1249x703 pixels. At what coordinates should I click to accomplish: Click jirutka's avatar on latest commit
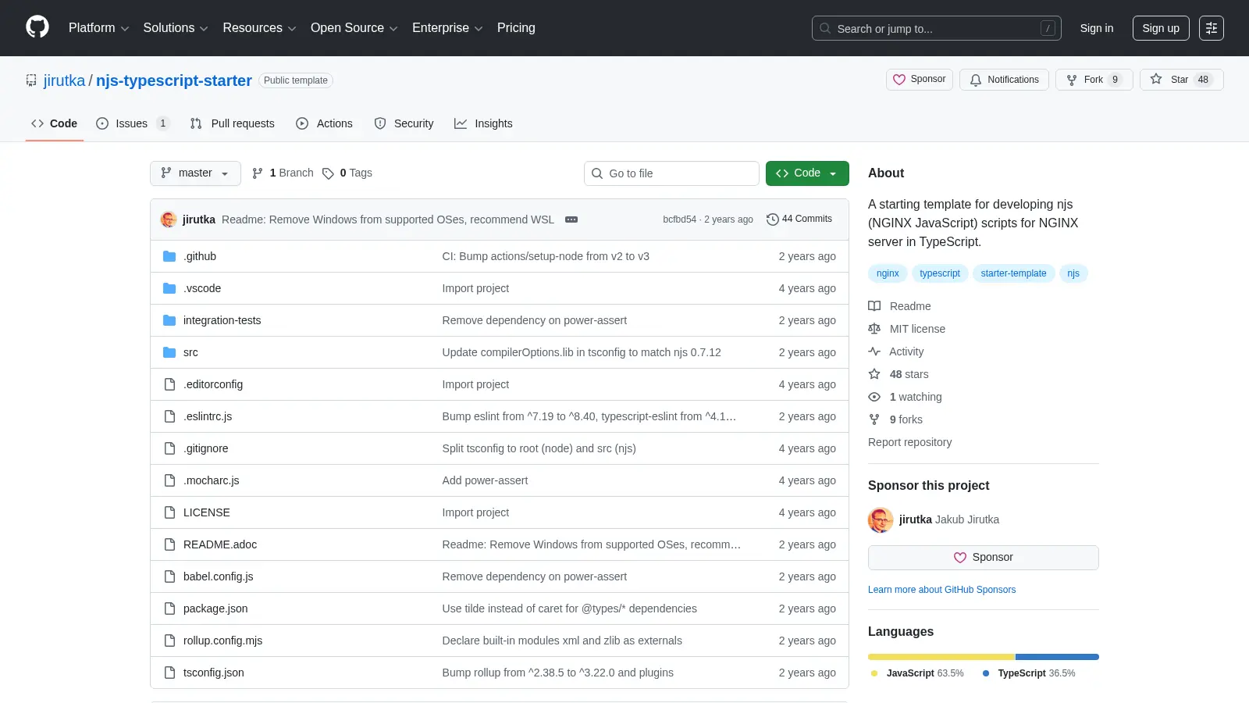click(169, 219)
